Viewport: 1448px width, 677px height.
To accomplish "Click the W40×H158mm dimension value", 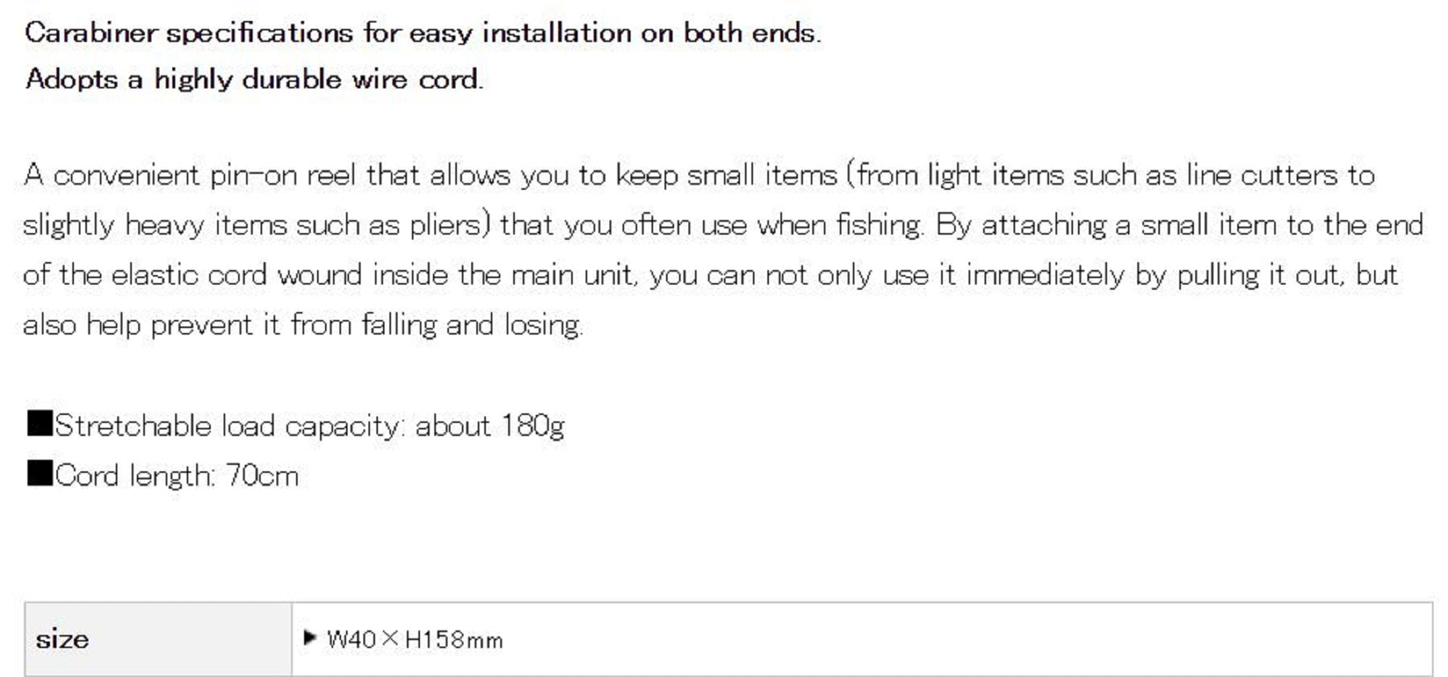I will tap(415, 639).
